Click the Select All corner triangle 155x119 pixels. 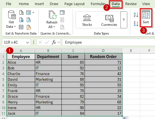click(x=5, y=51)
